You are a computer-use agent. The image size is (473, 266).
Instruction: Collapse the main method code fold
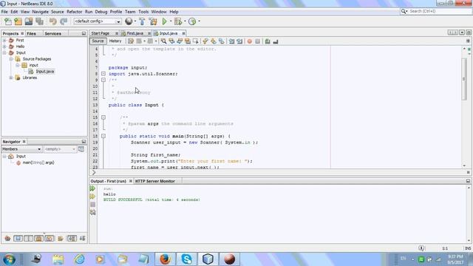click(103, 136)
